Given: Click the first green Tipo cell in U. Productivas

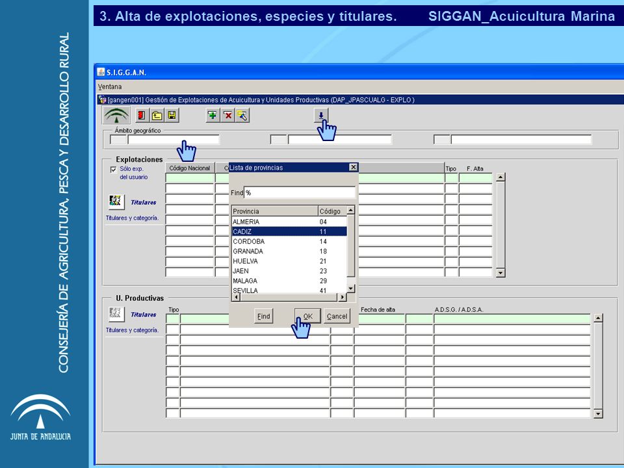Looking at the screenshot, I should coord(173,318).
